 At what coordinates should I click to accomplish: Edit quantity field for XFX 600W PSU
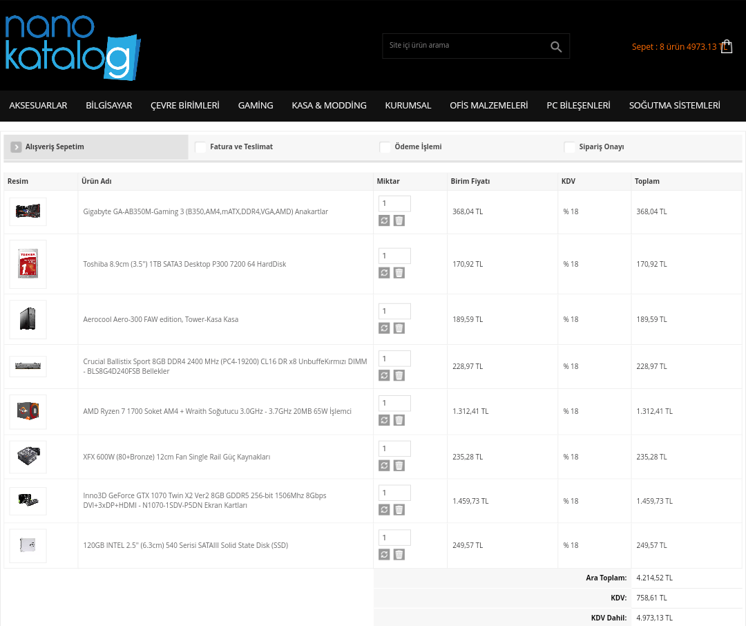[394, 448]
